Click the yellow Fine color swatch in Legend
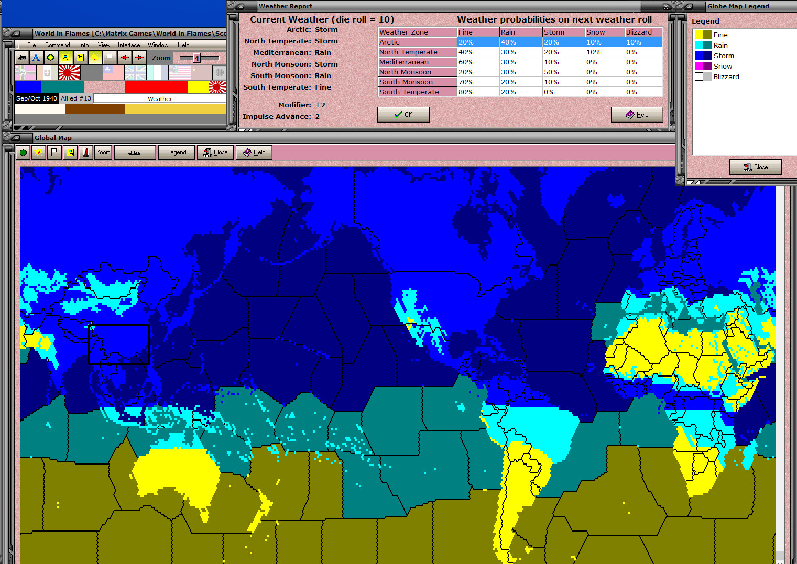The width and height of the screenshot is (797, 564). (702, 35)
